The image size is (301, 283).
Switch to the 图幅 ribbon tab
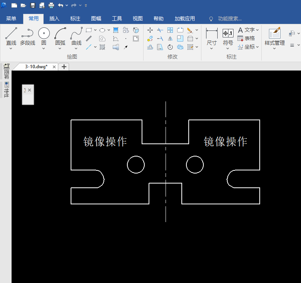click(x=96, y=19)
